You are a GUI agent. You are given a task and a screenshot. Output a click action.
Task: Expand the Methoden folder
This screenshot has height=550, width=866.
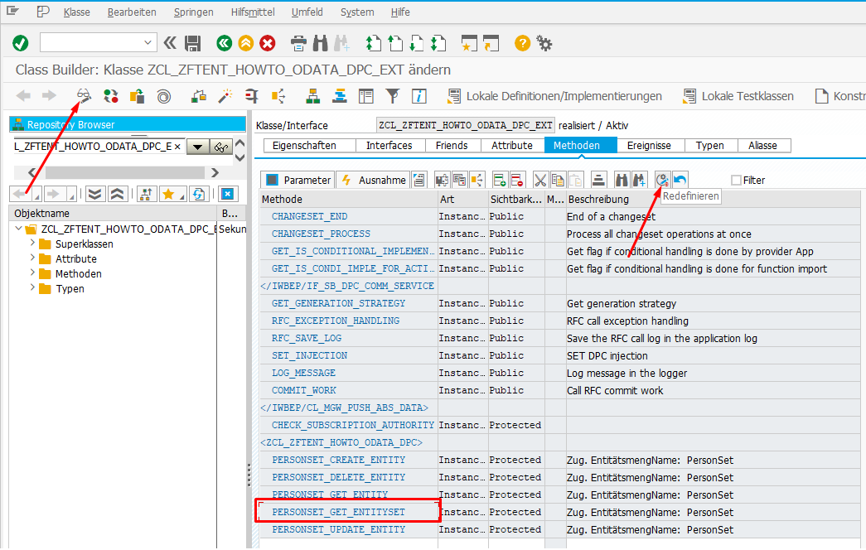(x=32, y=273)
